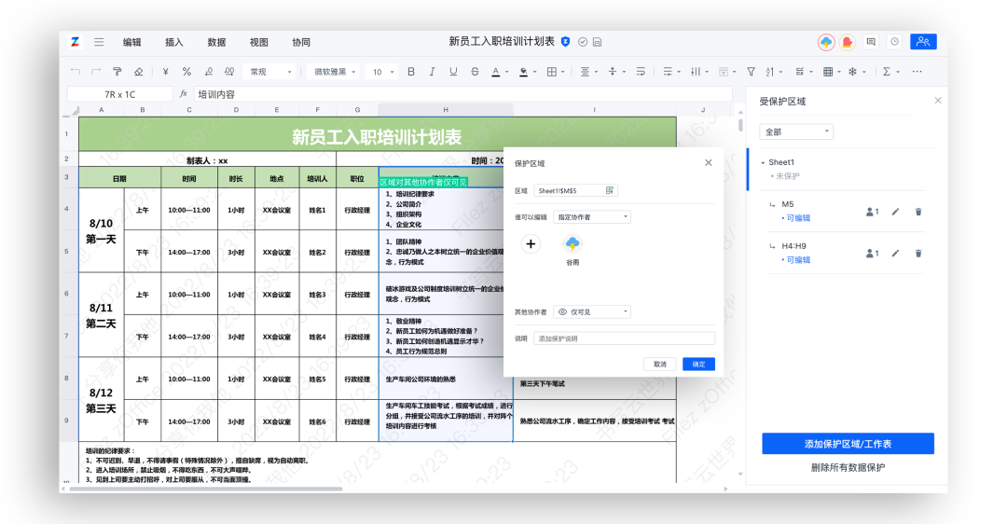The width and height of the screenshot is (1007, 524).
Task: Open the 仅可见 other collaborators dropdown
Action: [592, 312]
